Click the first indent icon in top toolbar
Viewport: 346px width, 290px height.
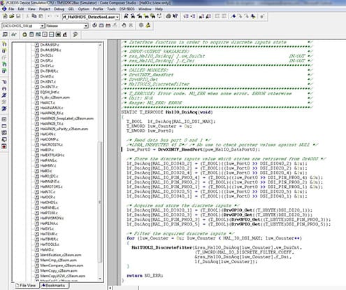[x=186, y=16]
